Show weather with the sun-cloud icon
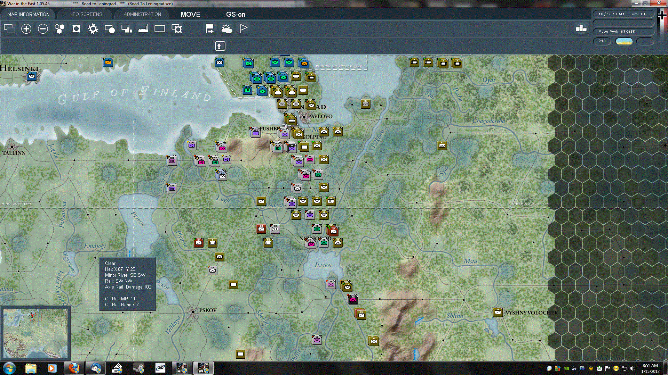This screenshot has height=375, width=668. (226, 28)
